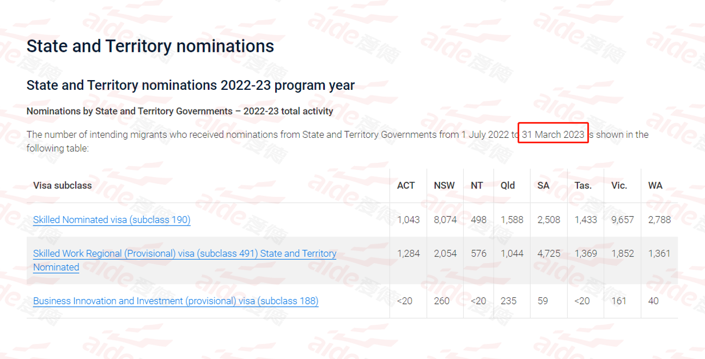Viewport: 705px width, 359px height.
Task: Select the 8,074 NSW subclass 190 cell
Action: tap(445, 220)
